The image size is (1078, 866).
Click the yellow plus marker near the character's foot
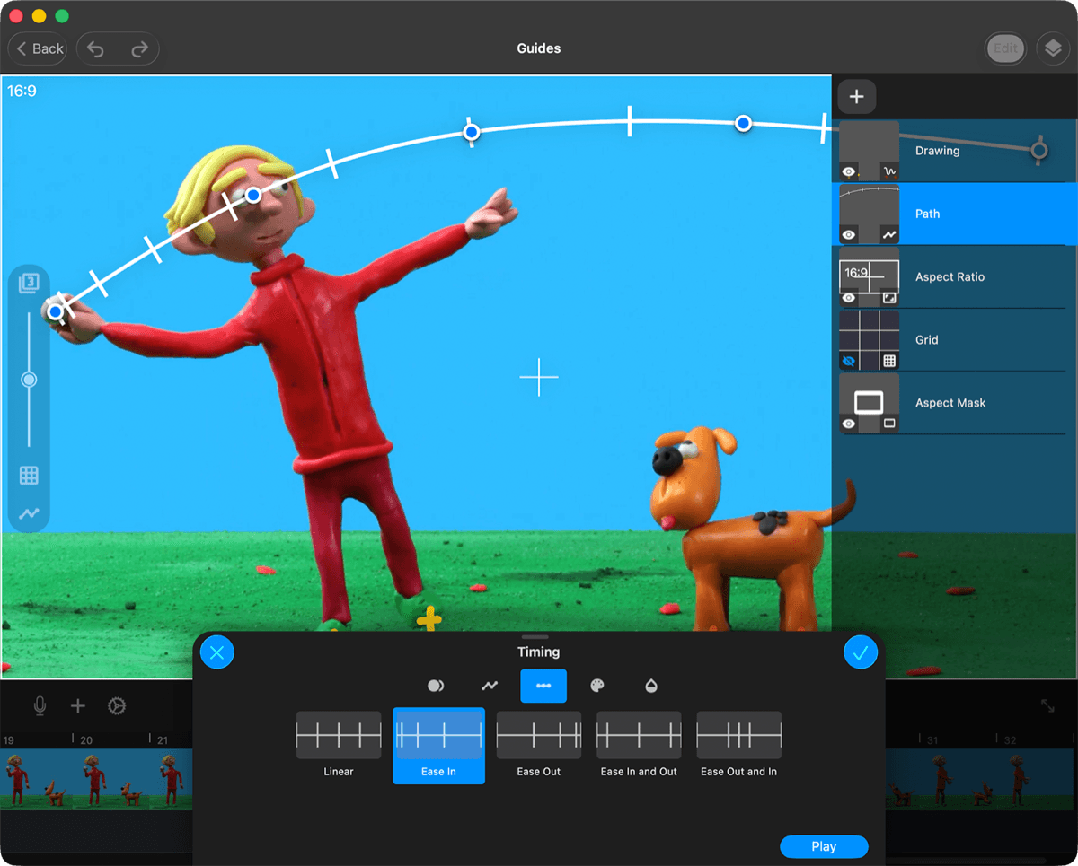429,617
